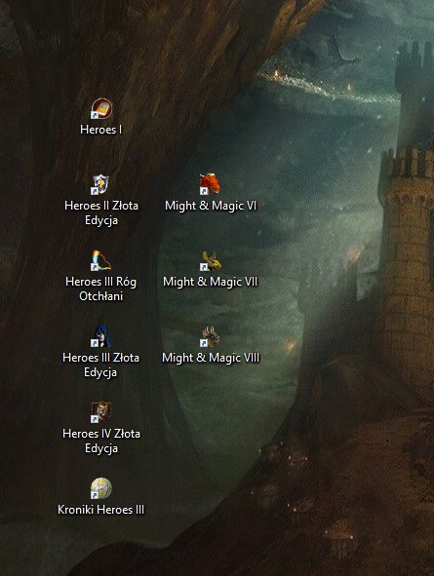Viewport: 434px width, 576px height.
Task: Click the "Heroes III Złota Edycja" label
Action: (101, 365)
